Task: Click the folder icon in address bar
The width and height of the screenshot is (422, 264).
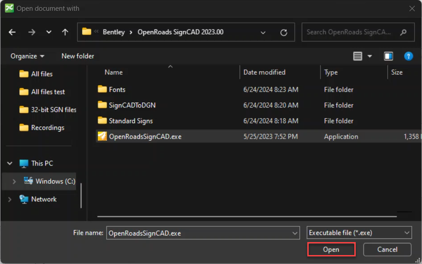Action: click(86, 32)
